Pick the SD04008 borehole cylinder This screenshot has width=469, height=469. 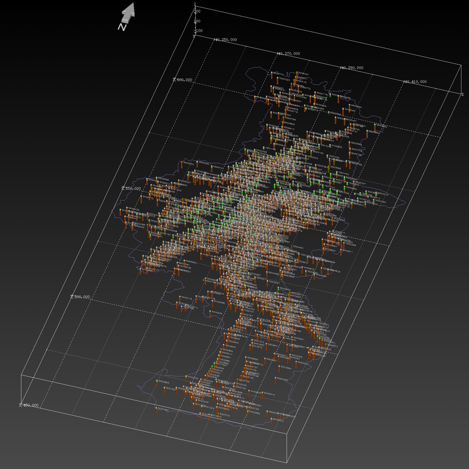[x=275, y=381]
